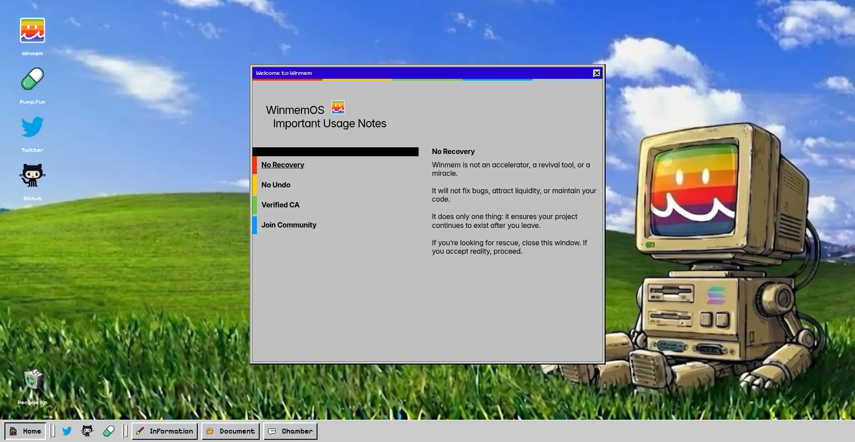Click the Twitter bird icon in the taskbar
The image size is (855, 442).
(x=67, y=430)
